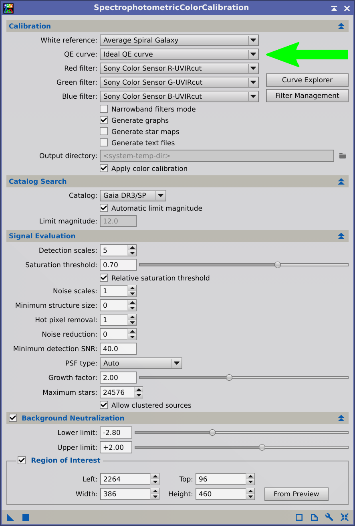Enable Narrowband filters mode

(104, 109)
